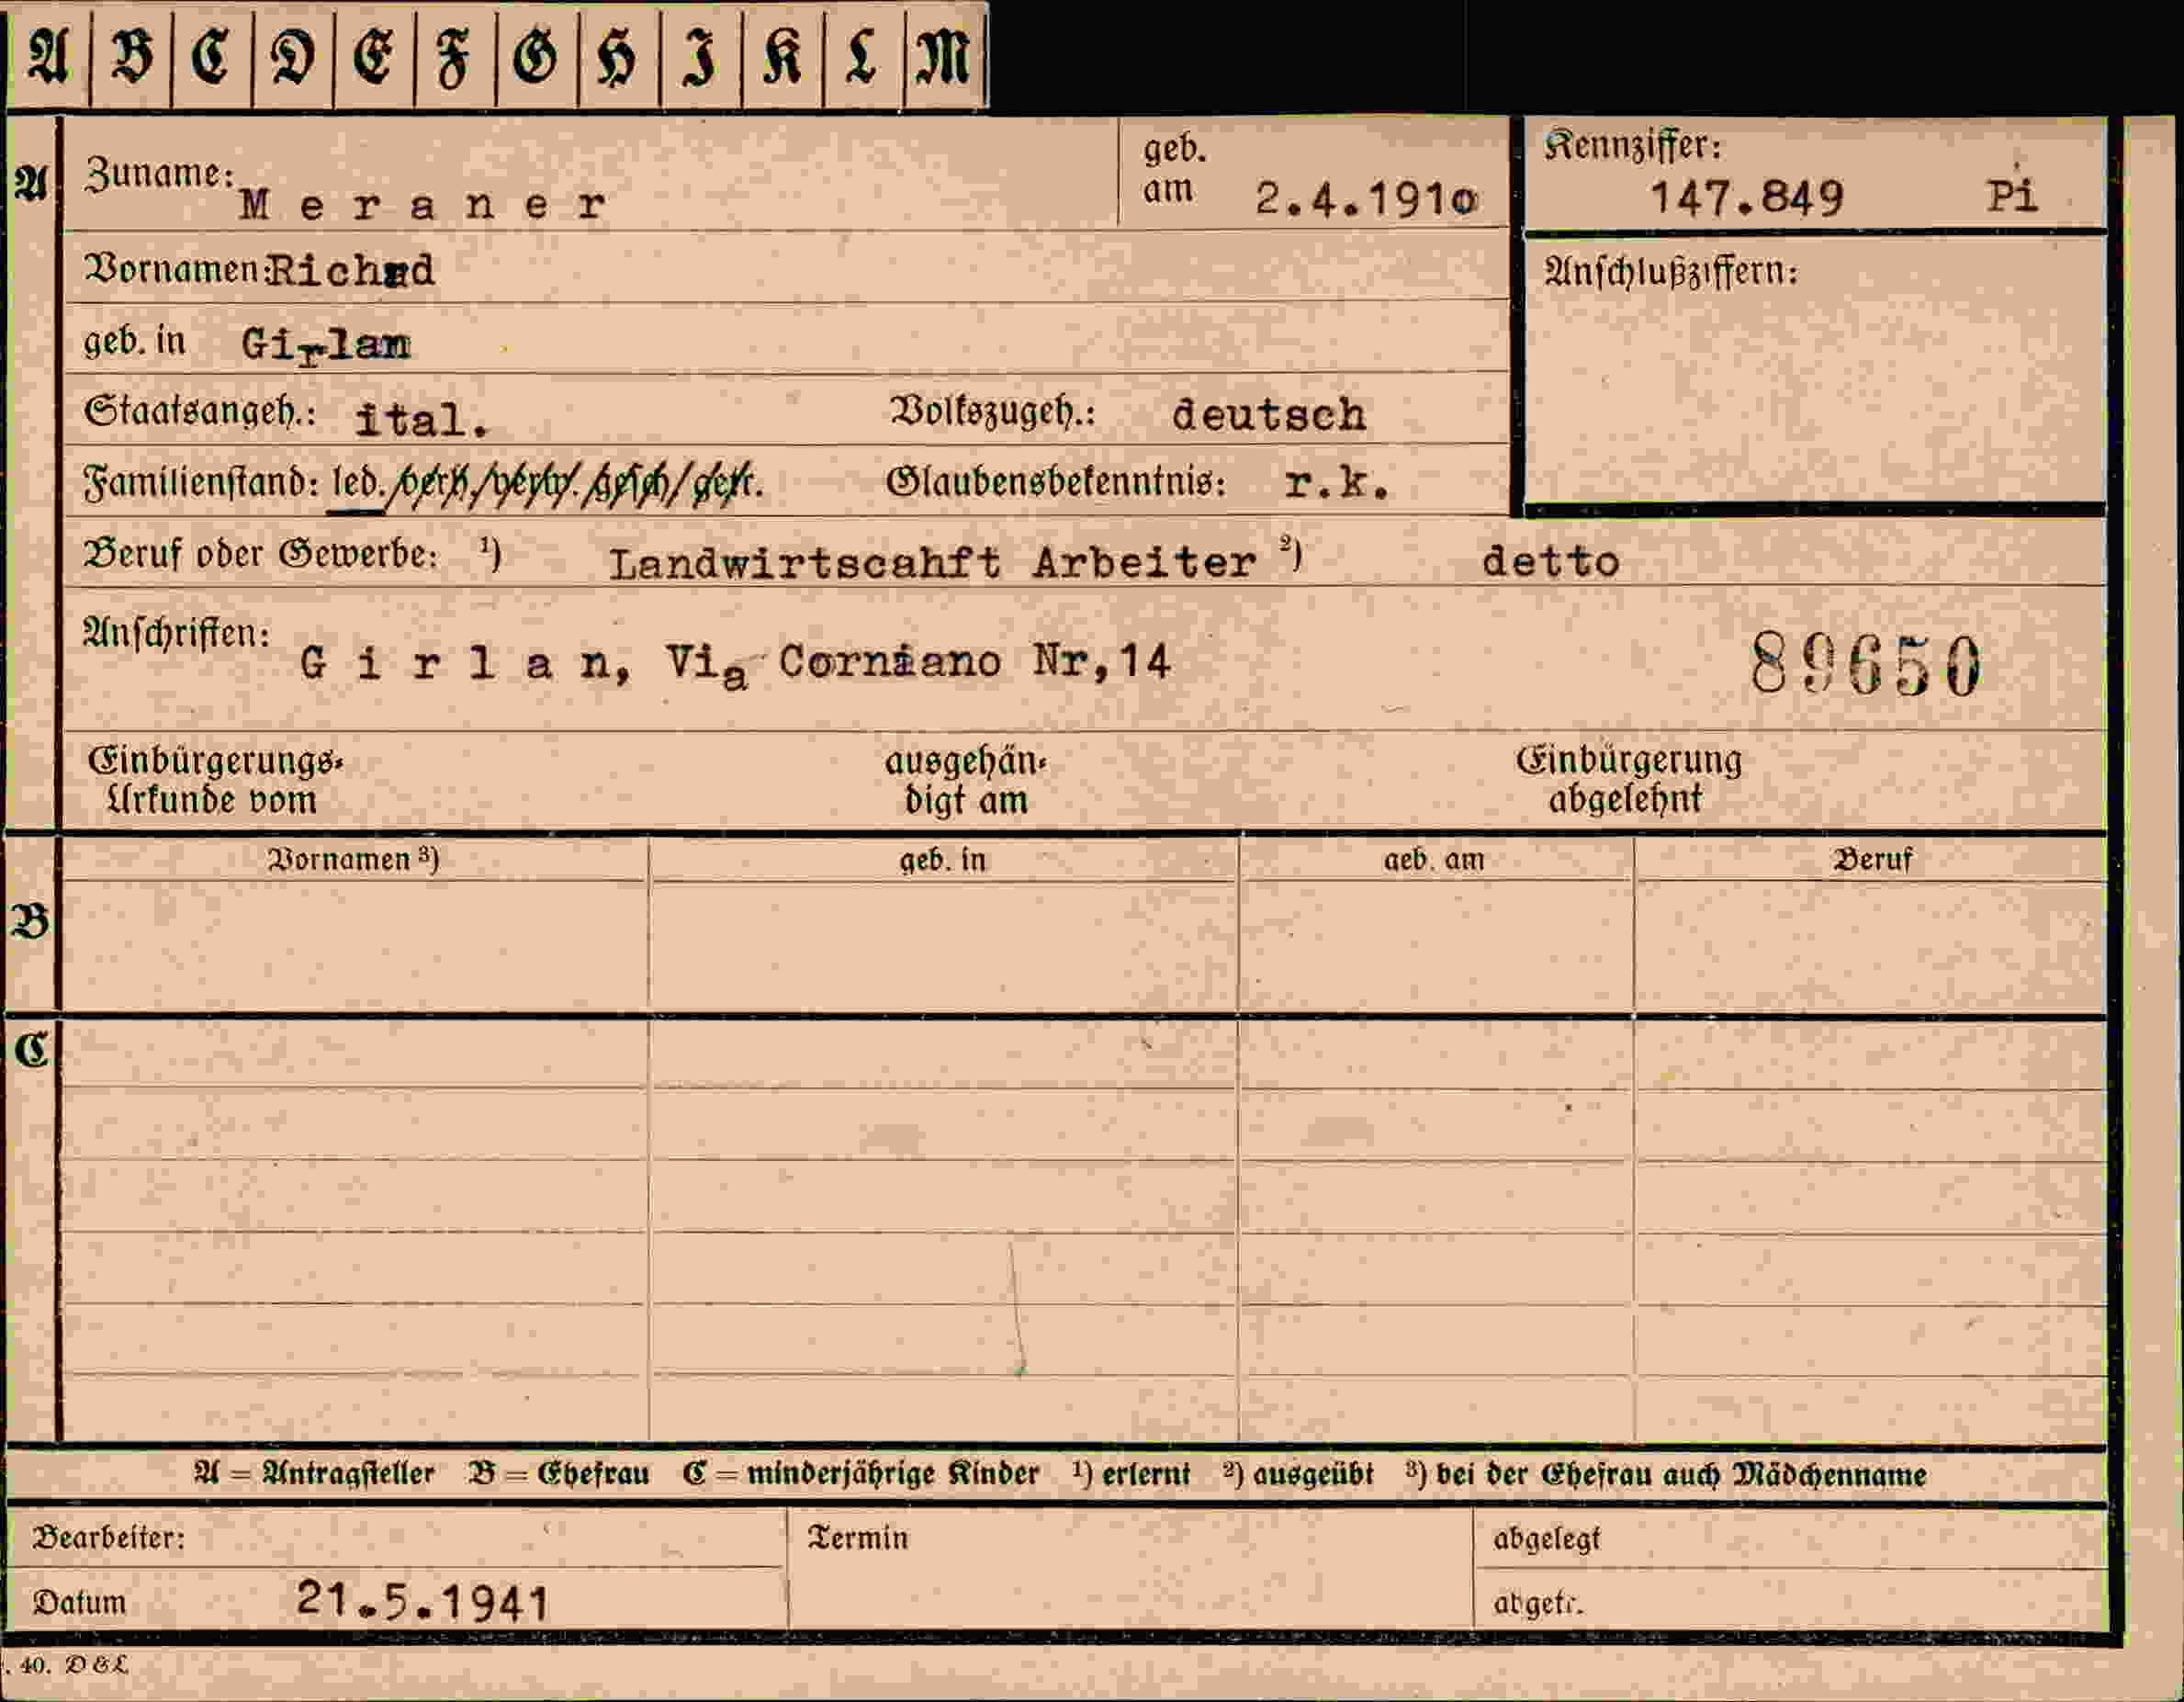2184x1702 pixels.
Task: Click the word 'detto' in occupation row
Action: [x=1550, y=561]
